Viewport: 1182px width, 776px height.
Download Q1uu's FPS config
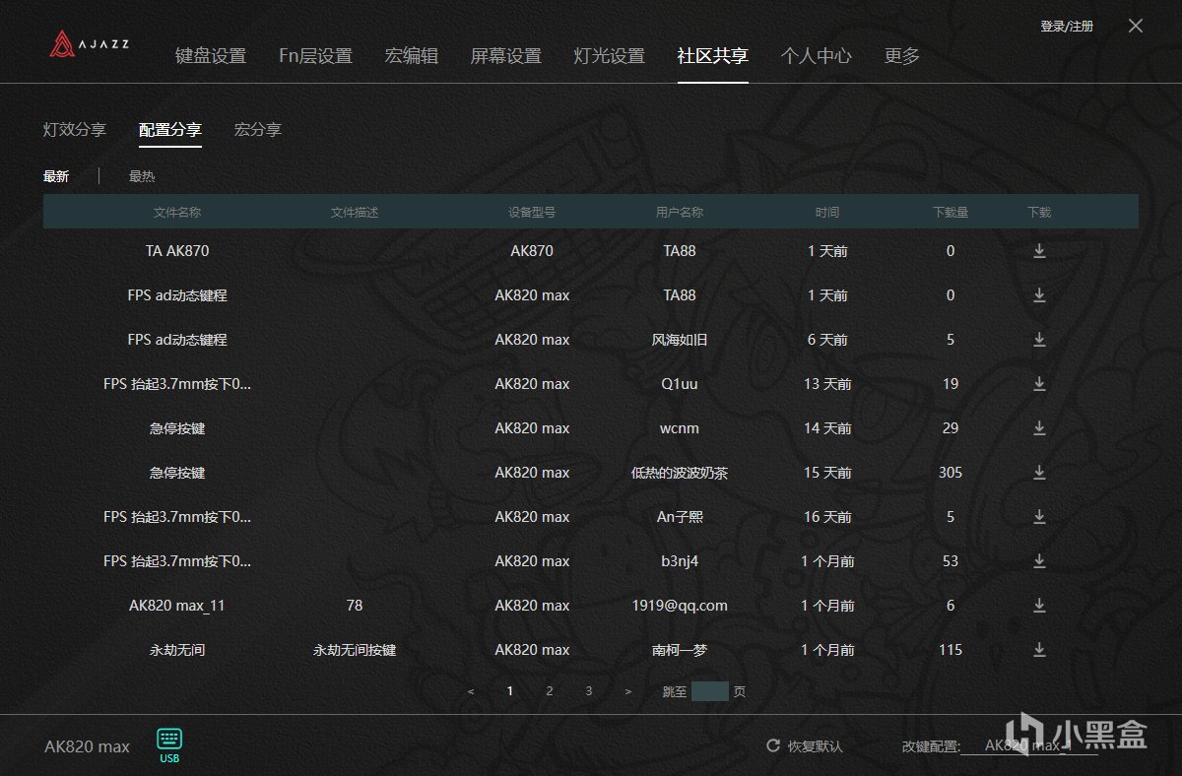pyautogui.click(x=1039, y=384)
